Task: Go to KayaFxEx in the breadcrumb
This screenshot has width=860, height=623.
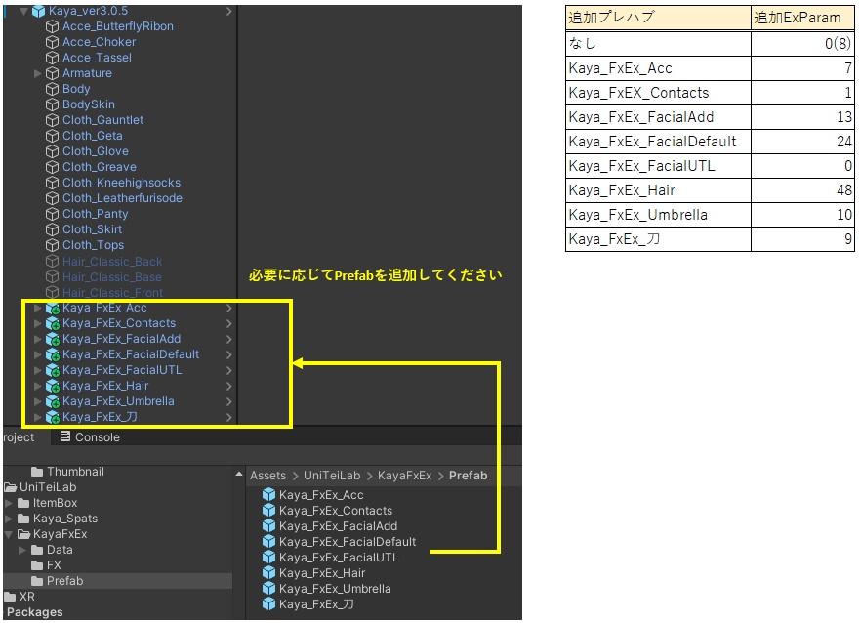Action: 404,476
